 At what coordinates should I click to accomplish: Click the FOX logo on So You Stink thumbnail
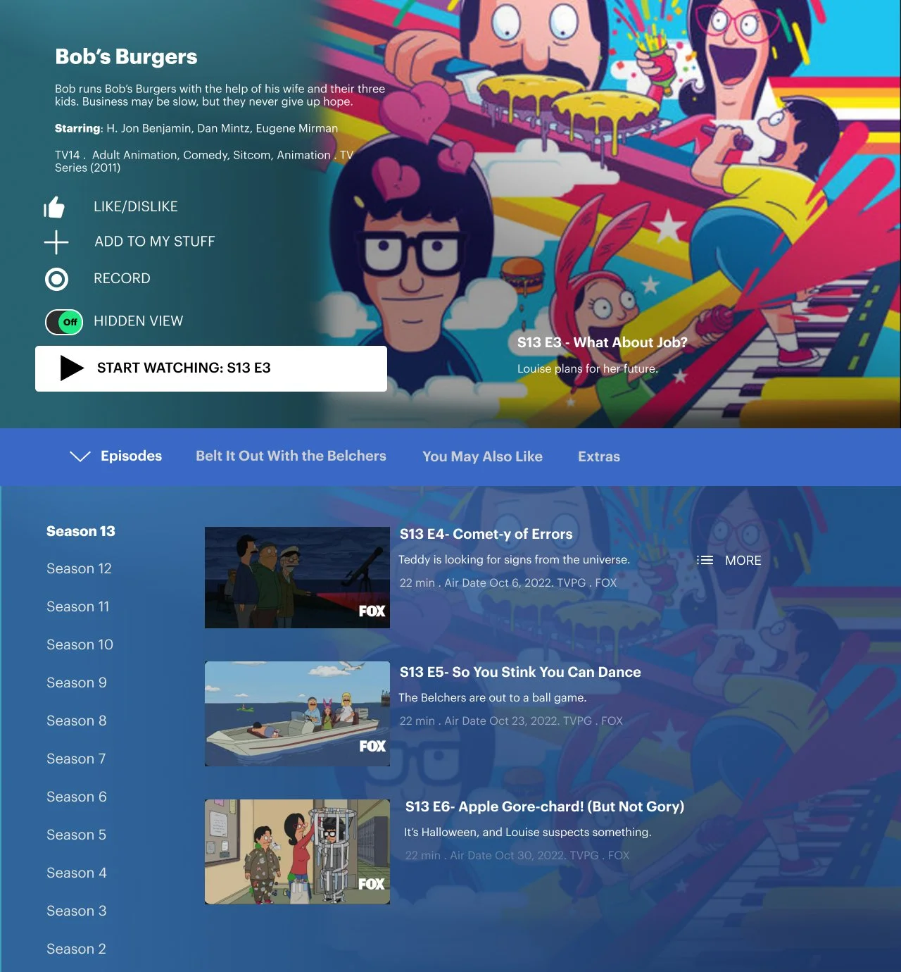pos(372,746)
